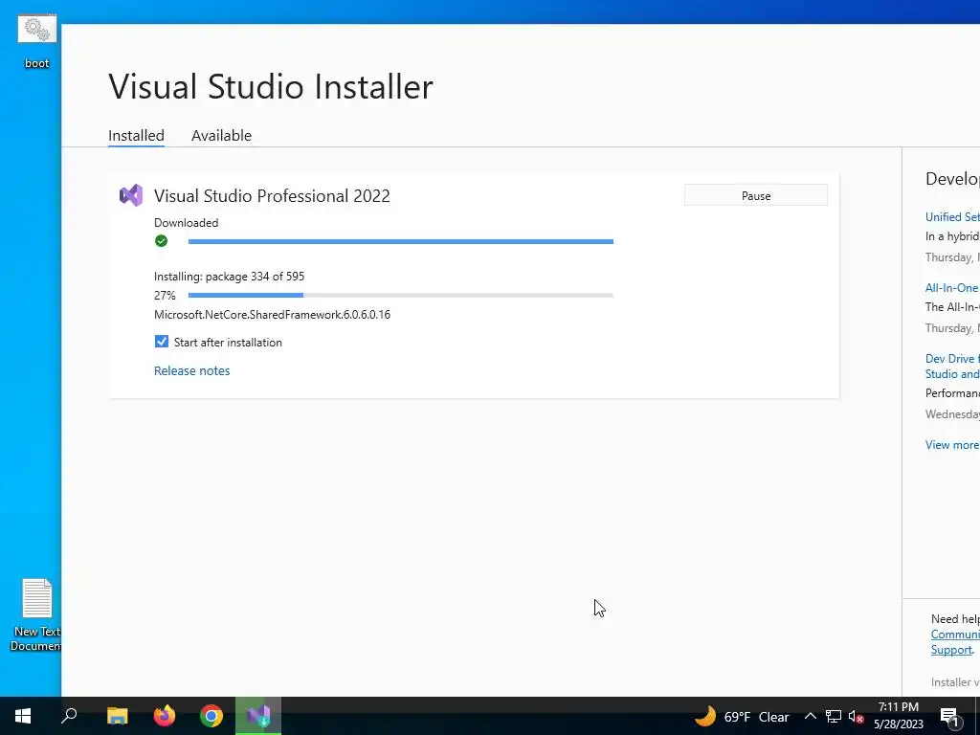Screen dimensions: 980x735
Task: Click the 69°F Clear weather text
Action: click(756, 717)
